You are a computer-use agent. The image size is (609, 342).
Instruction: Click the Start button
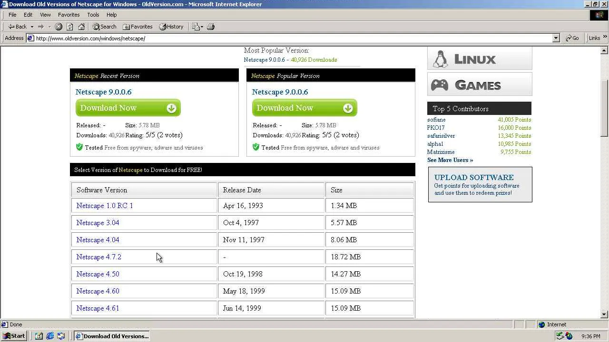(14, 336)
